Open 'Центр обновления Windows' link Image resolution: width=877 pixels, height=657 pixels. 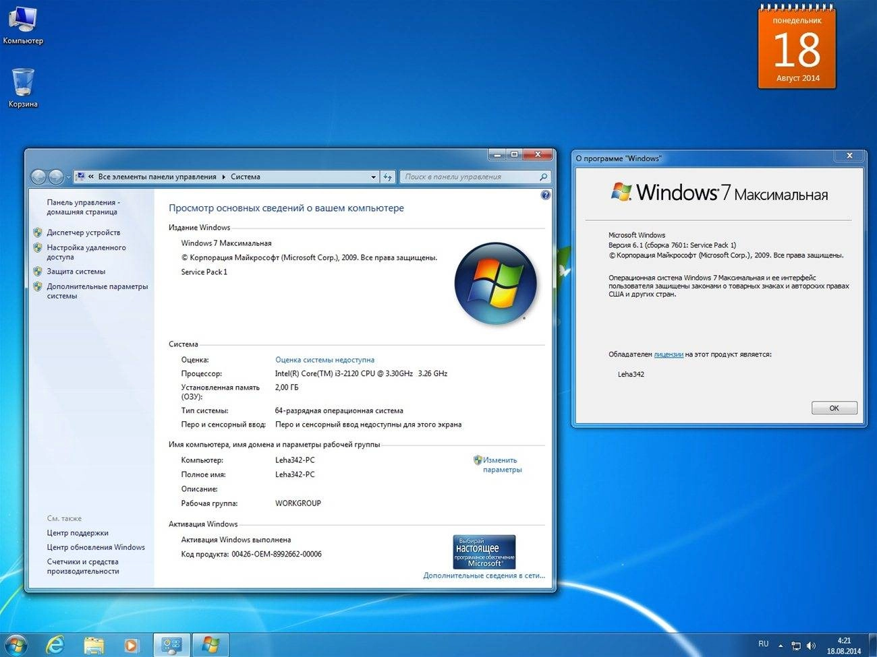tap(96, 547)
